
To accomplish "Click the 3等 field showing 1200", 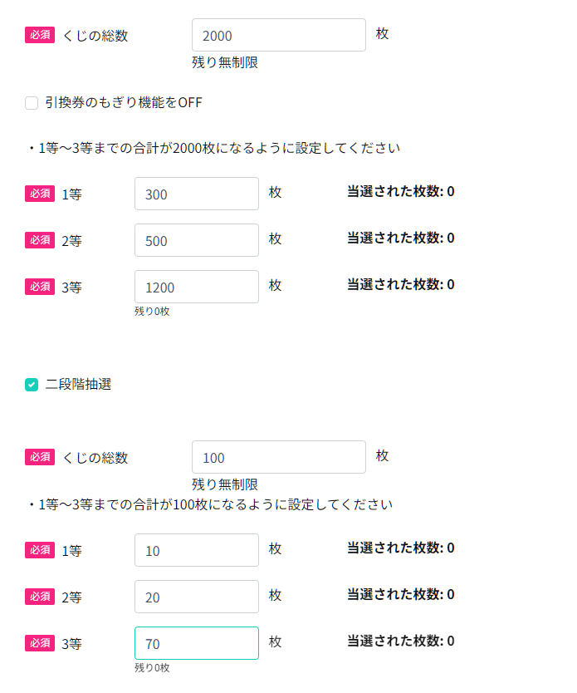I will coord(197,287).
